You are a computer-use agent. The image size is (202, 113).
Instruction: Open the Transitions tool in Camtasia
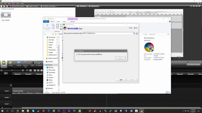click(x=39, y=64)
